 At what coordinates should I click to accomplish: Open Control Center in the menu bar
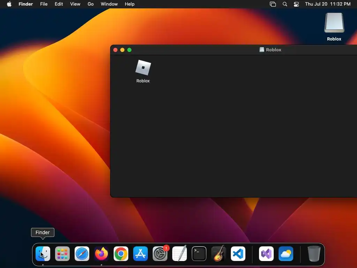[296, 4]
